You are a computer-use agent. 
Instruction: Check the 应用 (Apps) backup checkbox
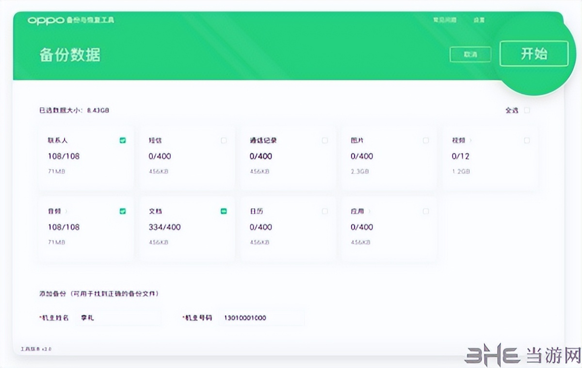(x=426, y=211)
